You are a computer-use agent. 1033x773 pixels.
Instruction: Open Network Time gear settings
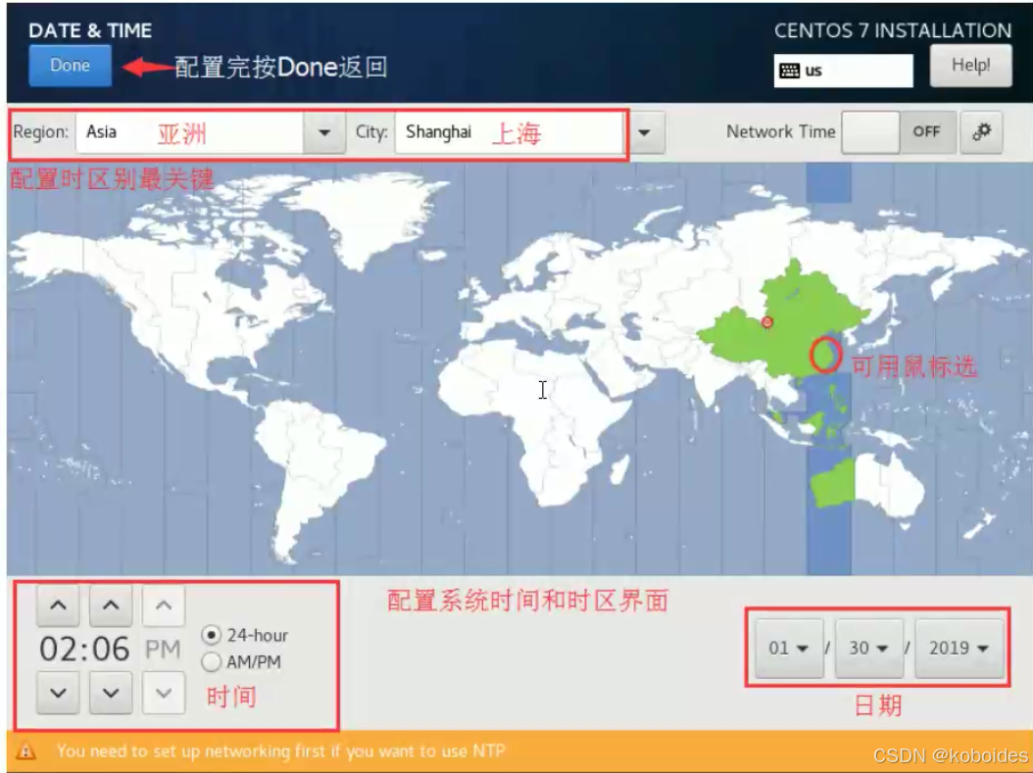click(981, 131)
